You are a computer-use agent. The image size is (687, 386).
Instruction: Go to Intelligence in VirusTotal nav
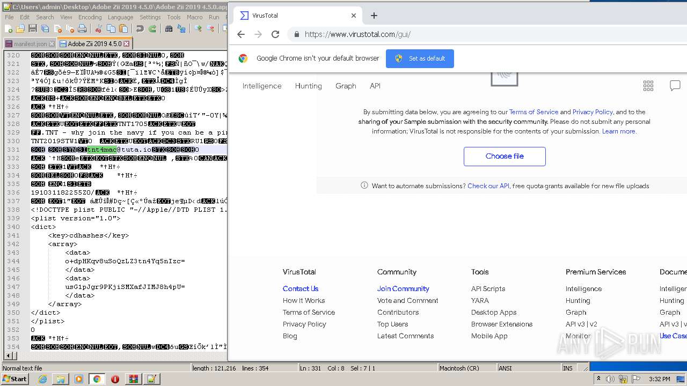point(262,86)
